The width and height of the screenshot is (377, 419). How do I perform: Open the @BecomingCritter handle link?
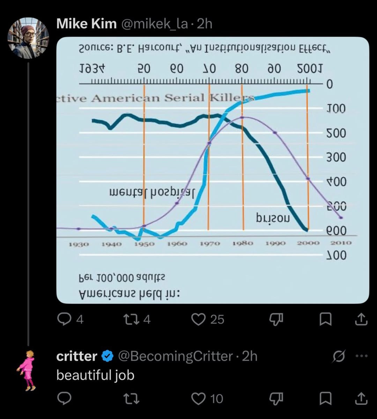(175, 356)
